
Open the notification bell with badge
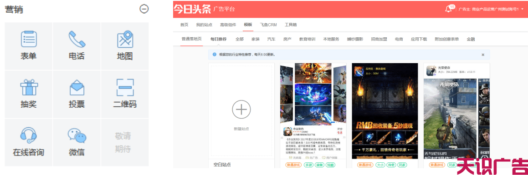coord(449,9)
